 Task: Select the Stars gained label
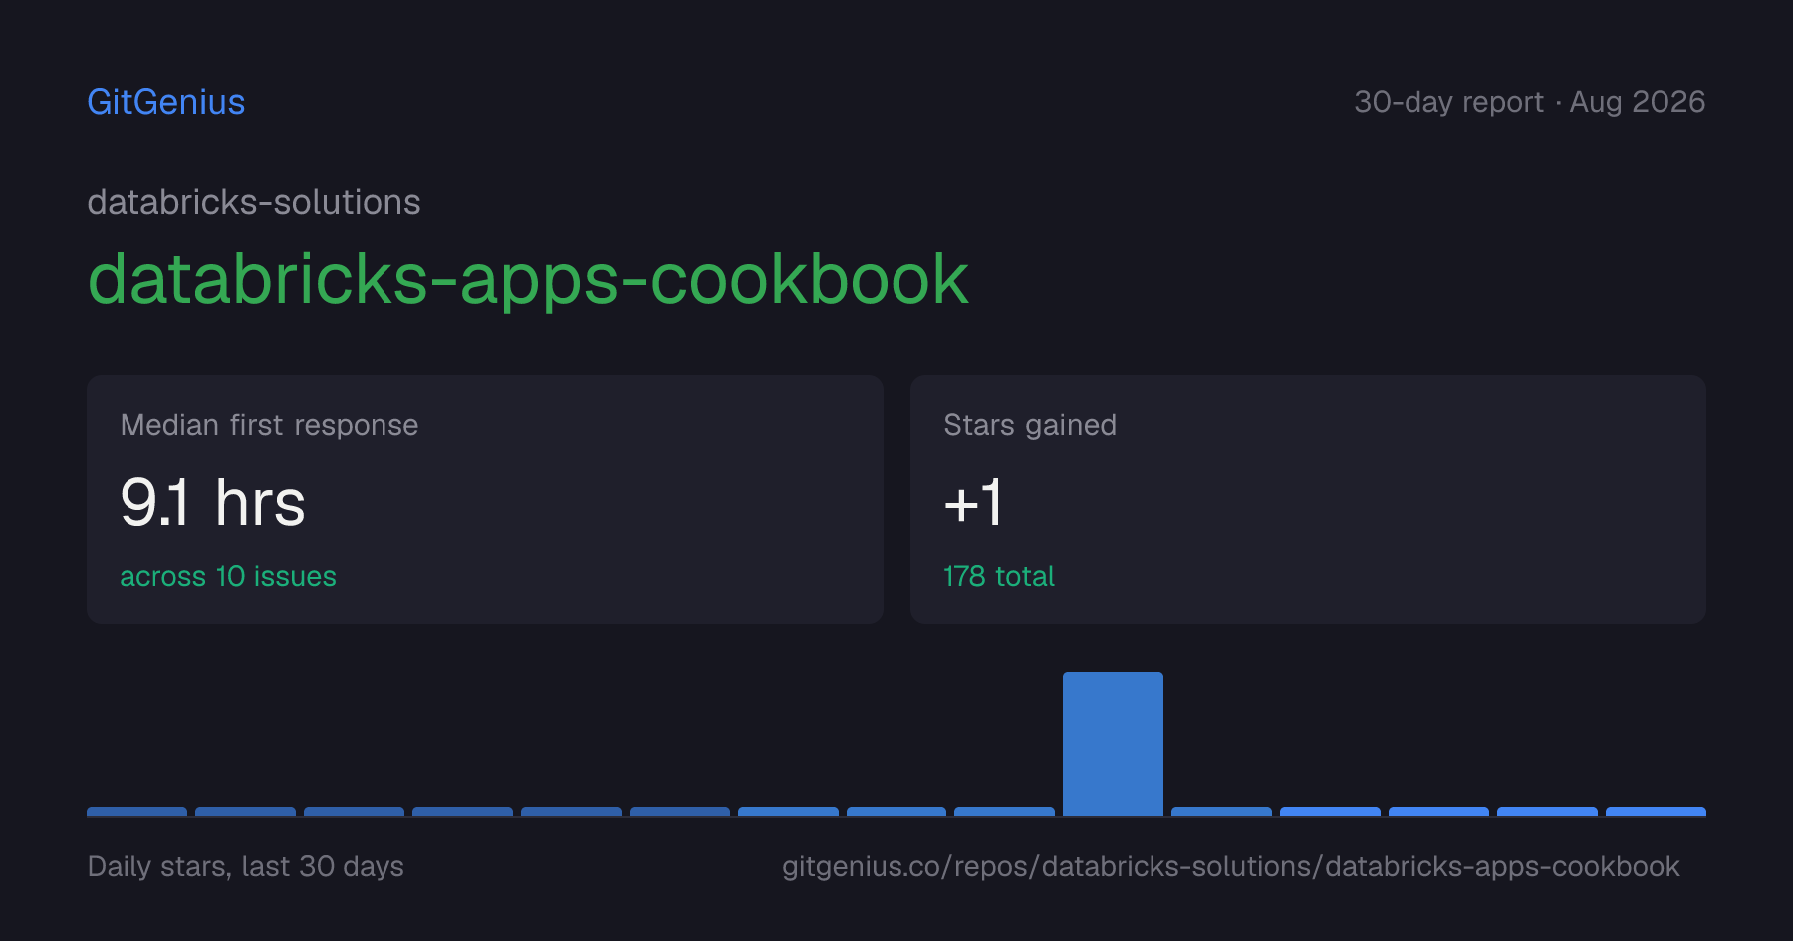click(1030, 425)
